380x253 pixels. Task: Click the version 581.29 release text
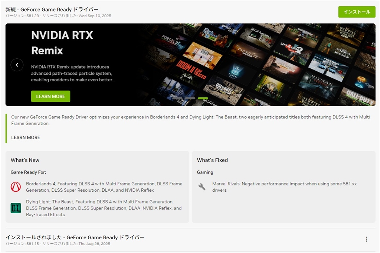pos(58,16)
